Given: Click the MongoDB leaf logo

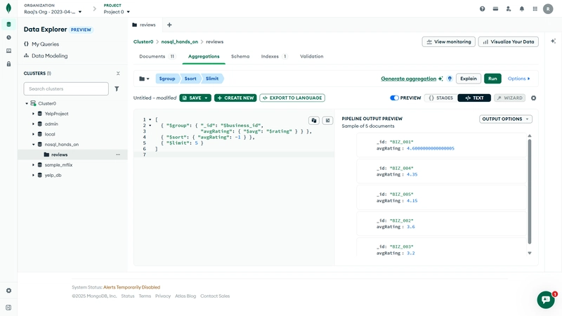Looking at the screenshot, I should (x=8, y=8).
